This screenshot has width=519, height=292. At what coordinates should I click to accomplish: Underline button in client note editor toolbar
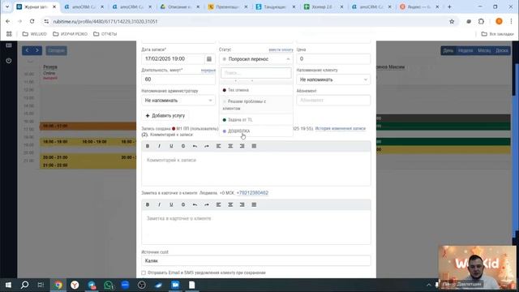[171, 204]
